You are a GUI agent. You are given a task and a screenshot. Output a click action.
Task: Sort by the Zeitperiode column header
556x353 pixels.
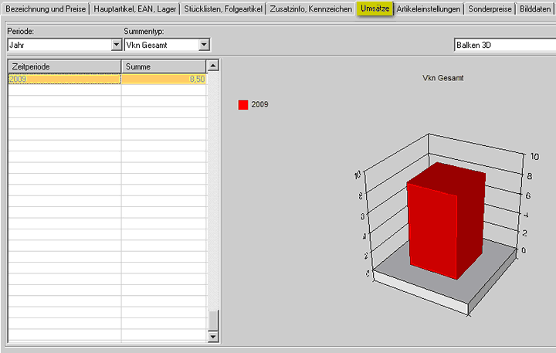point(65,66)
